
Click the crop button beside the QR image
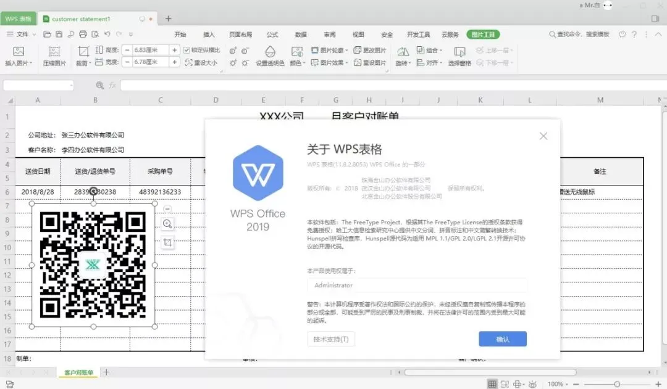pos(167,242)
